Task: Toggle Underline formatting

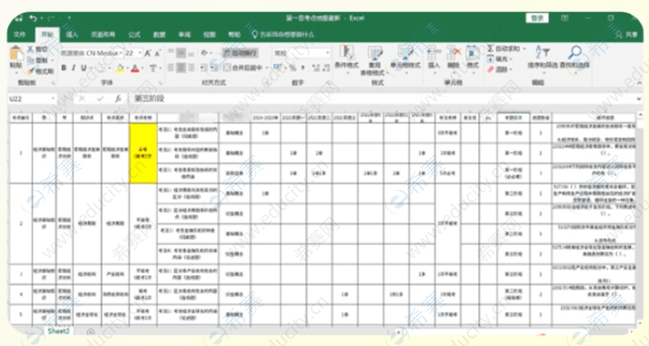Action: pos(84,68)
